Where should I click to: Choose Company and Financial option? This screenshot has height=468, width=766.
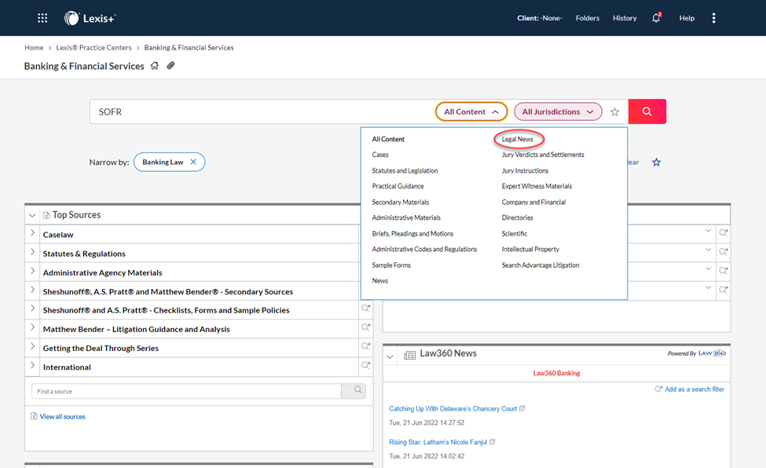533,203
